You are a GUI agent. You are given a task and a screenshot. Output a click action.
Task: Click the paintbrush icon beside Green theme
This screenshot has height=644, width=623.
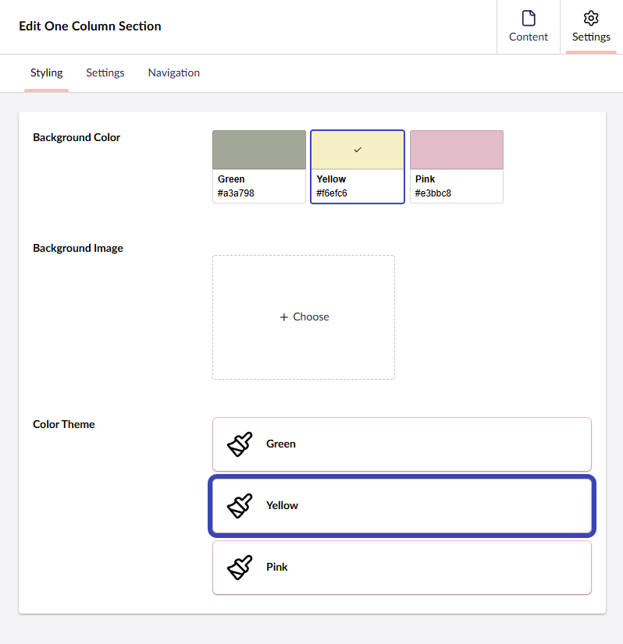[240, 444]
